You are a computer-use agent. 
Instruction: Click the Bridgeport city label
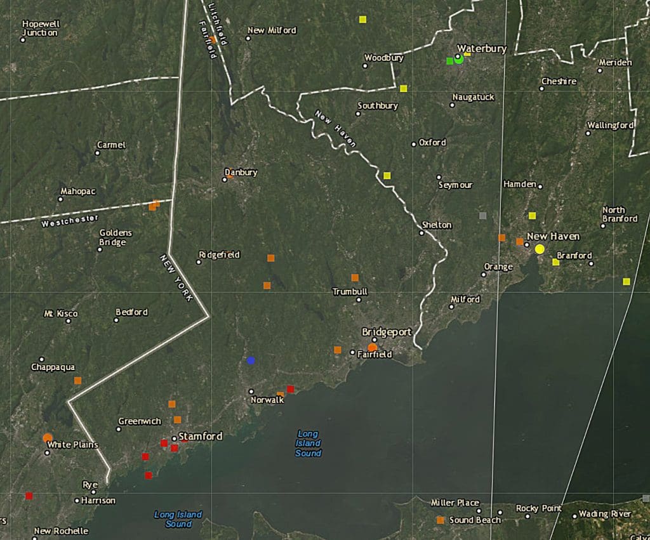coord(386,332)
